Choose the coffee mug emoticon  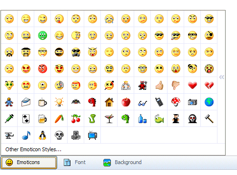point(42,102)
